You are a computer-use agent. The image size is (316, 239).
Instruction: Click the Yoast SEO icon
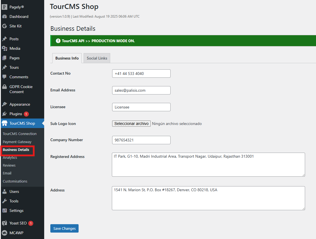pos(4,223)
